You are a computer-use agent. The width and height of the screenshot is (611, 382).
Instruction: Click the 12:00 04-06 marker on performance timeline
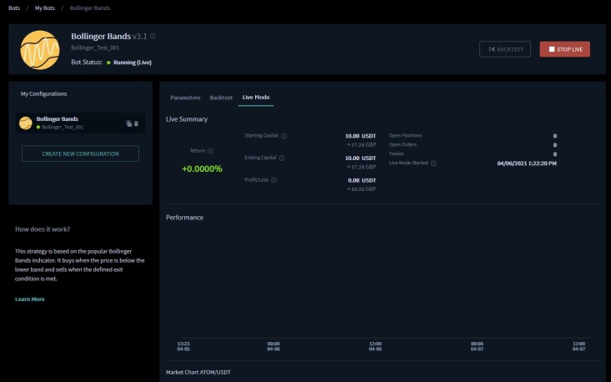(375, 346)
